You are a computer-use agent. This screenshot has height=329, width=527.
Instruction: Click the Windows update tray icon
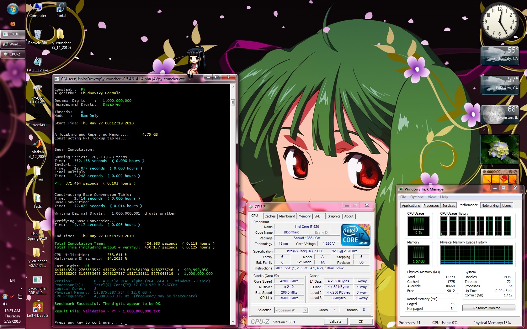point(5,296)
